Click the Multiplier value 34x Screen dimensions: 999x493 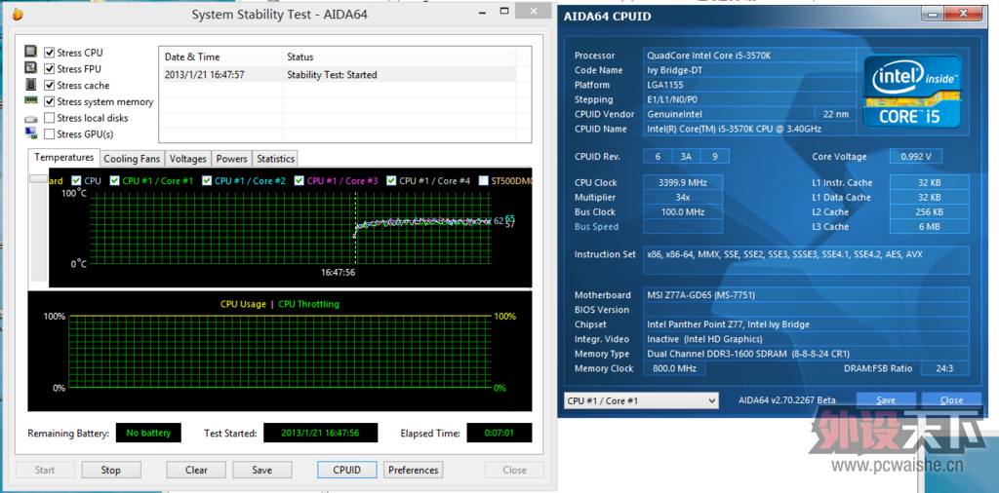pyautogui.click(x=682, y=197)
